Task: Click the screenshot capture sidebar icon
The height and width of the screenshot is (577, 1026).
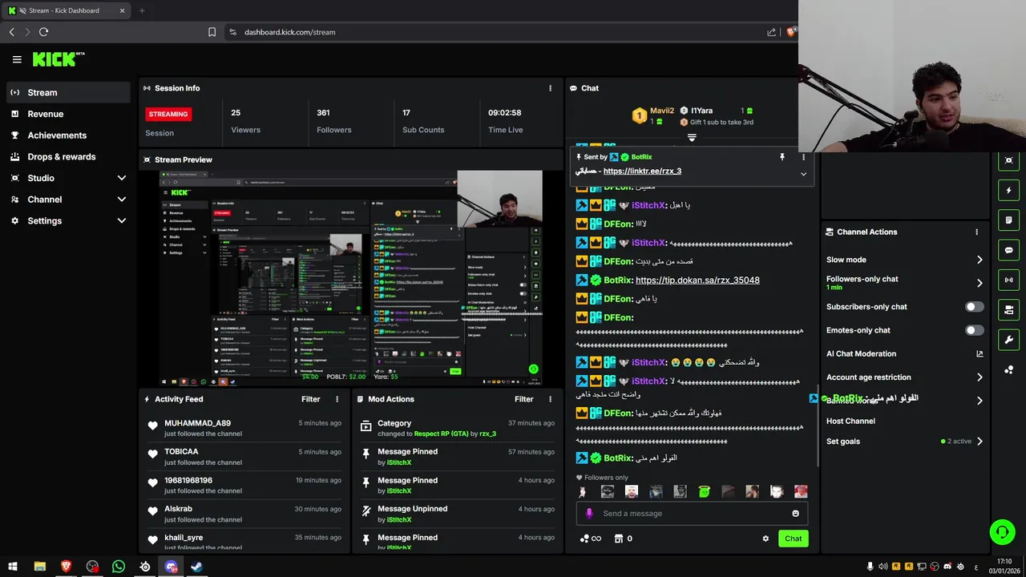Action: pos(1008,160)
